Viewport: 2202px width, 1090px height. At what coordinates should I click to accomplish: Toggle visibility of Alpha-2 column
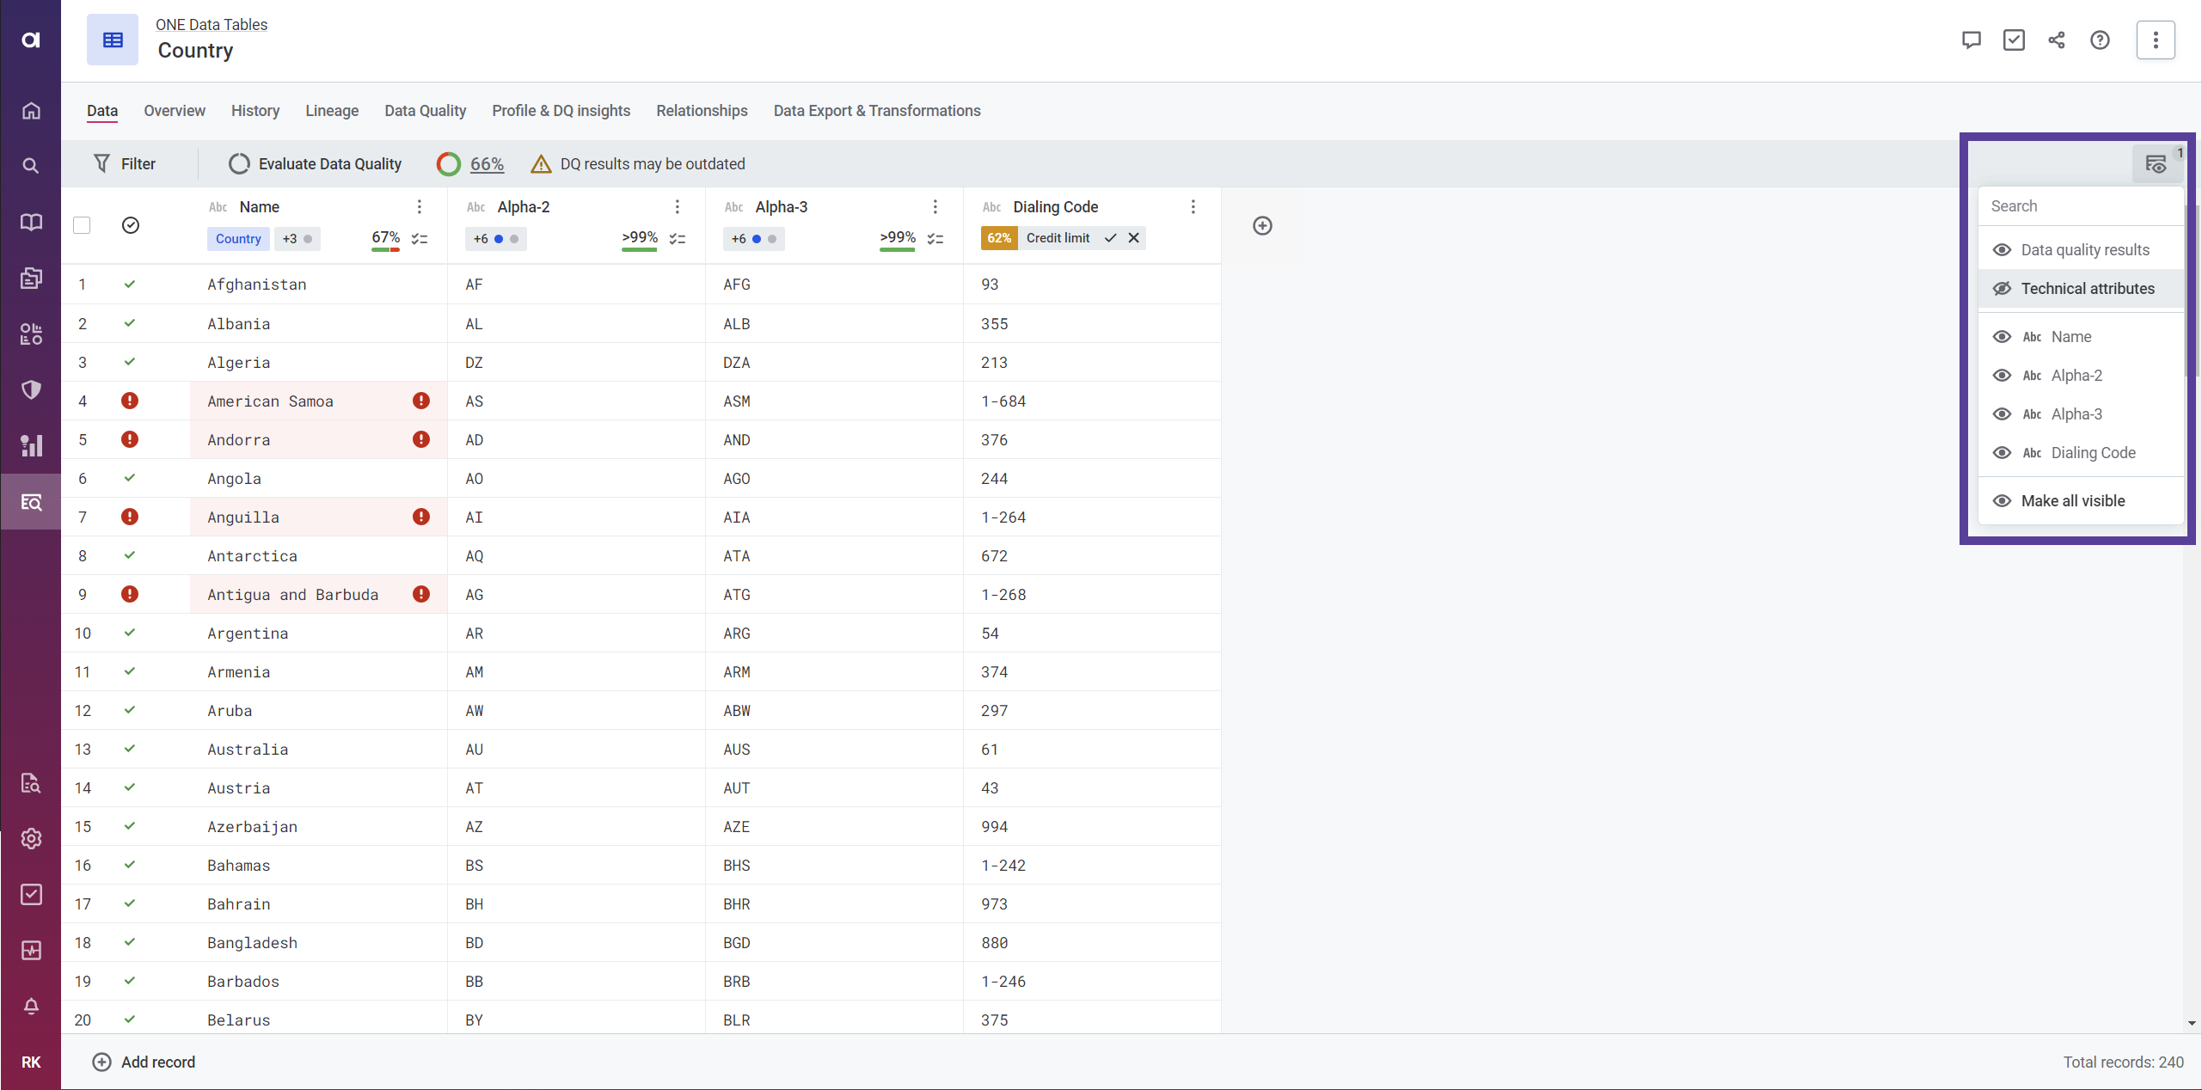2003,375
